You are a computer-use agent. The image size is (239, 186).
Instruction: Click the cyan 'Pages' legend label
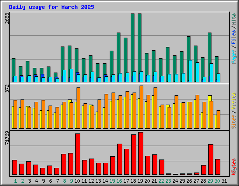pyautogui.click(x=234, y=57)
